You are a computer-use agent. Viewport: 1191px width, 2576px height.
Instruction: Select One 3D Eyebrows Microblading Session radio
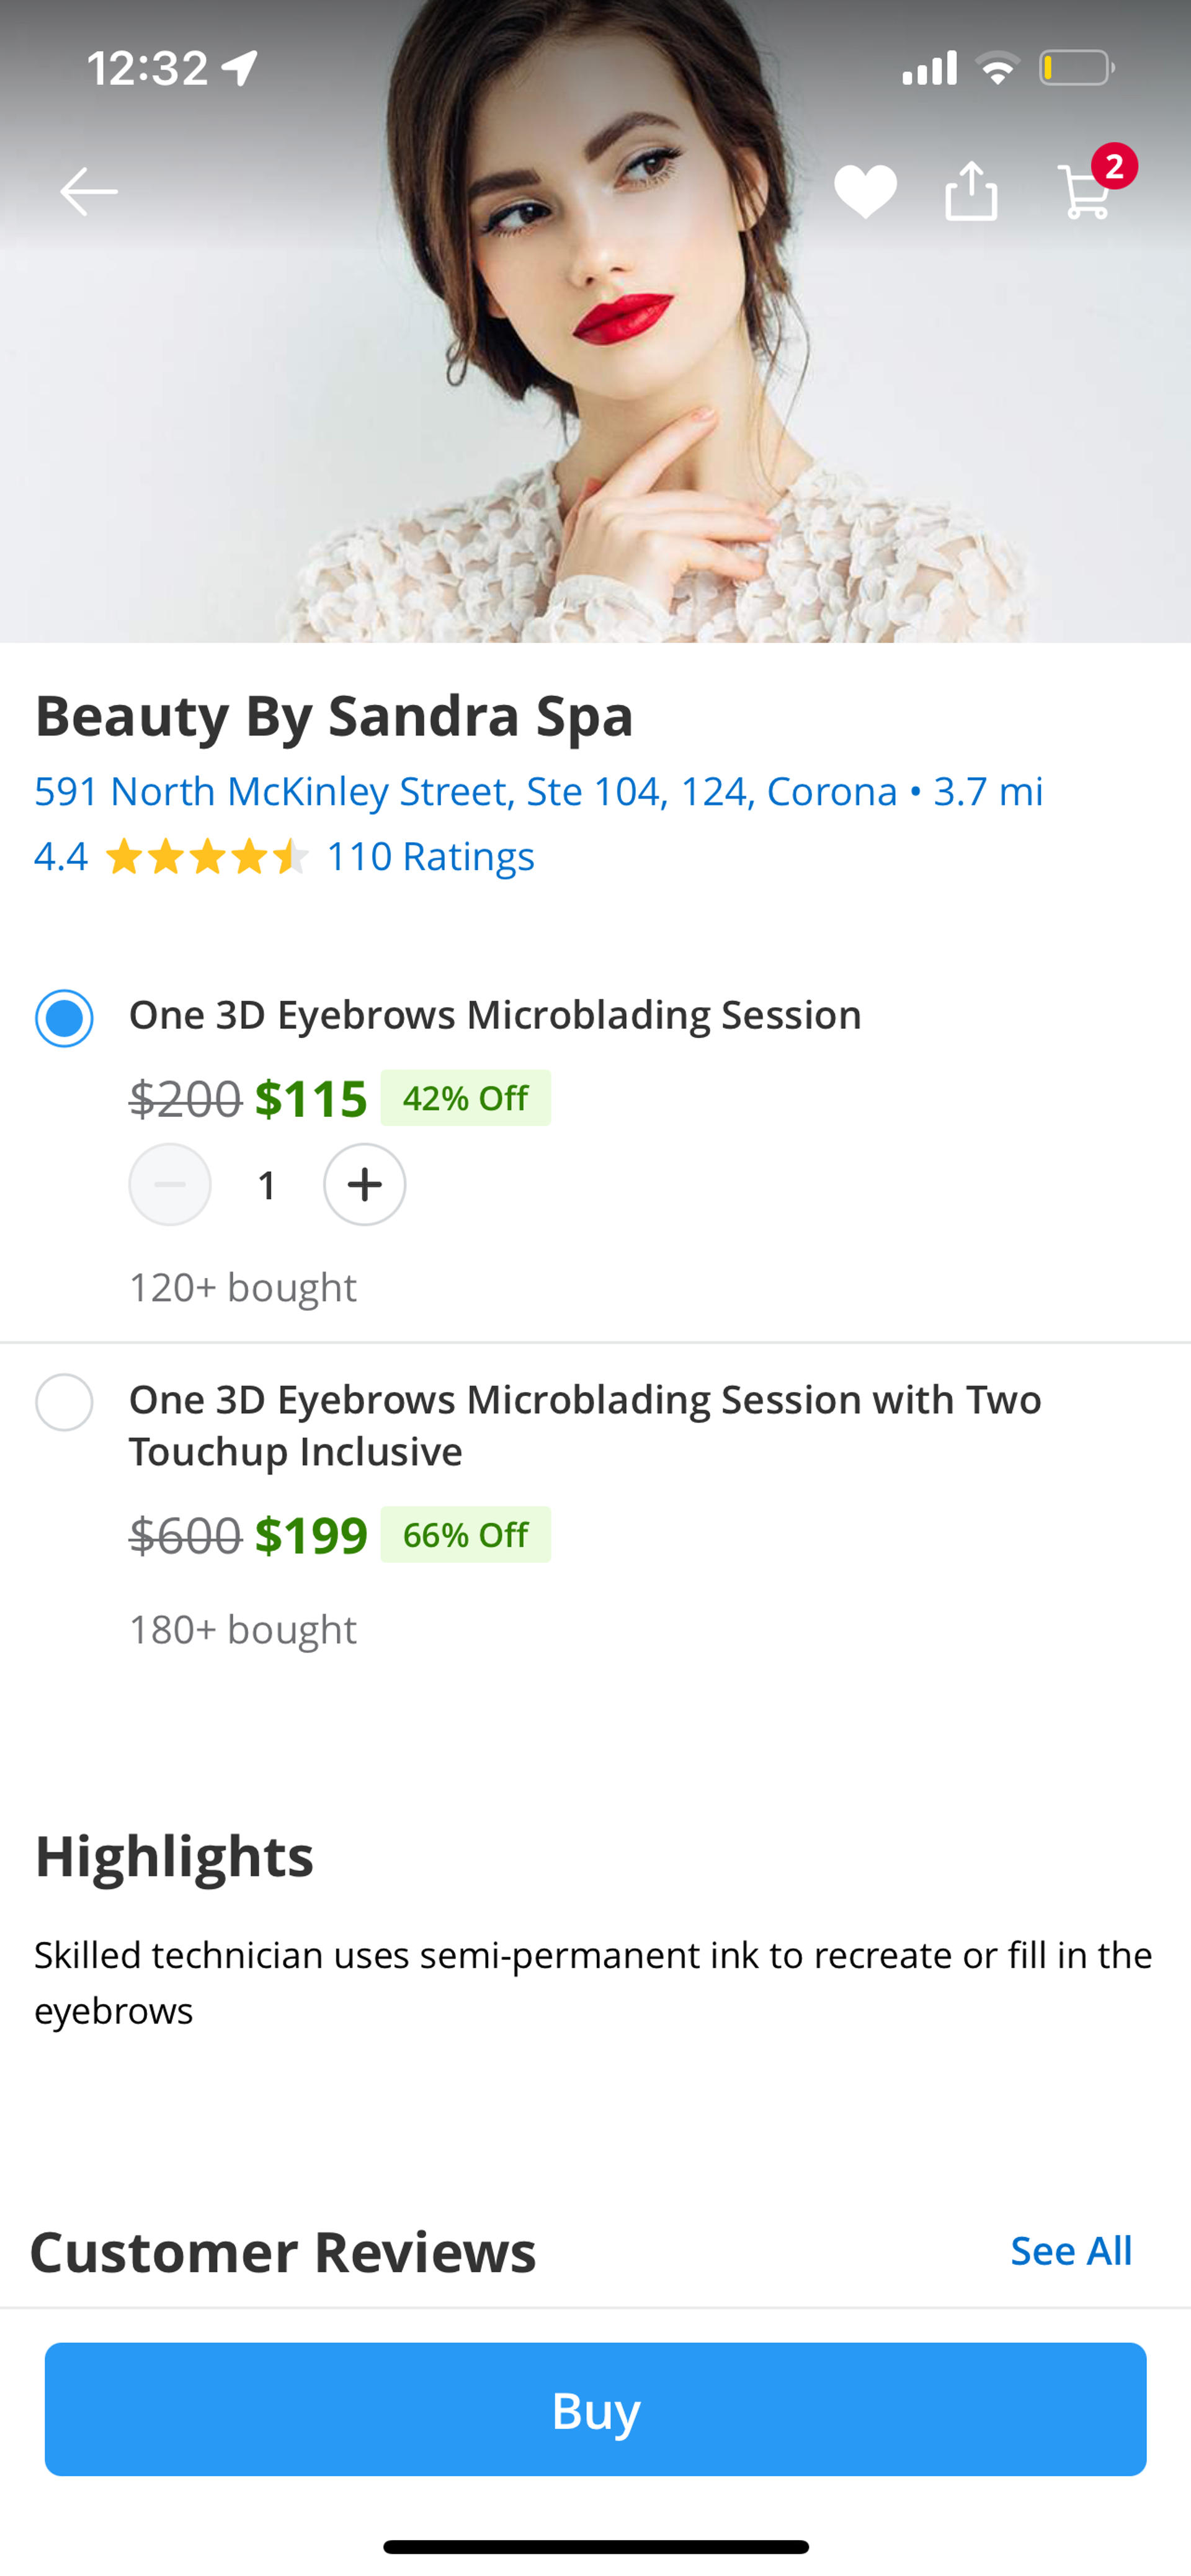(65, 1018)
